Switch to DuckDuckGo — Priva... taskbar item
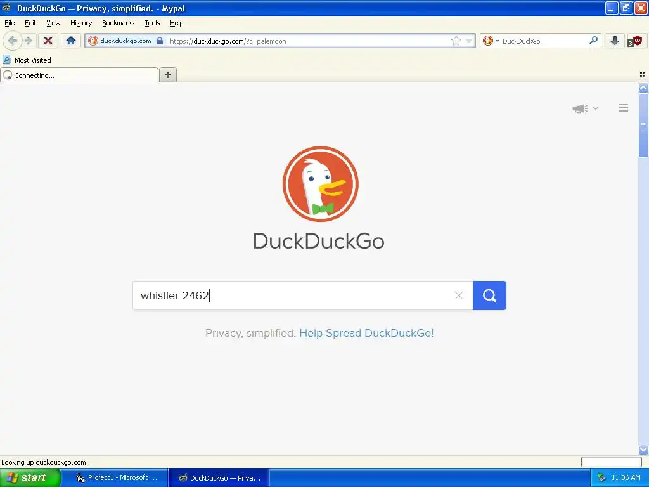This screenshot has height=487, width=649. [219, 478]
